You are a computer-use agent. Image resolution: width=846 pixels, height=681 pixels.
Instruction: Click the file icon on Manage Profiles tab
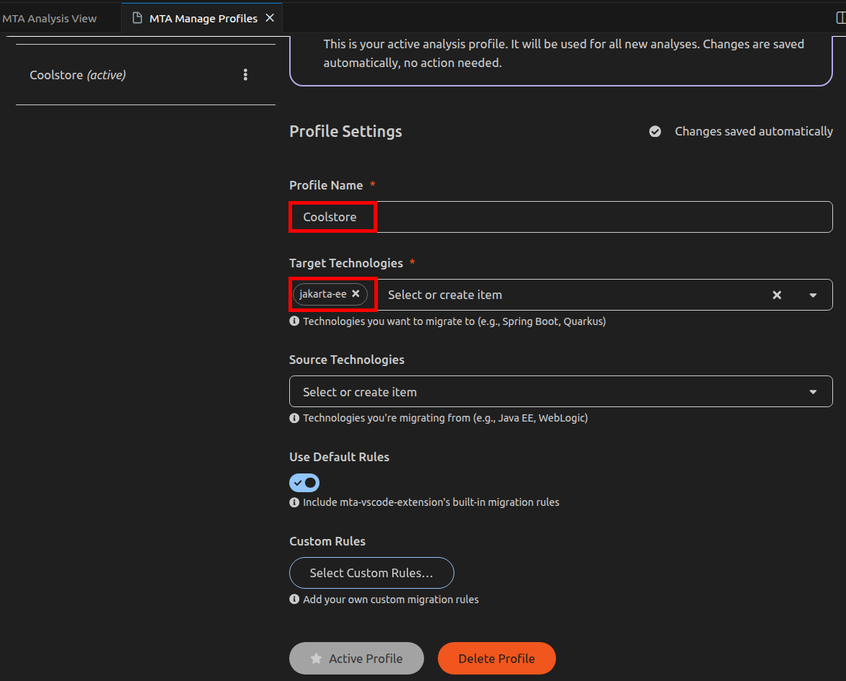[138, 18]
